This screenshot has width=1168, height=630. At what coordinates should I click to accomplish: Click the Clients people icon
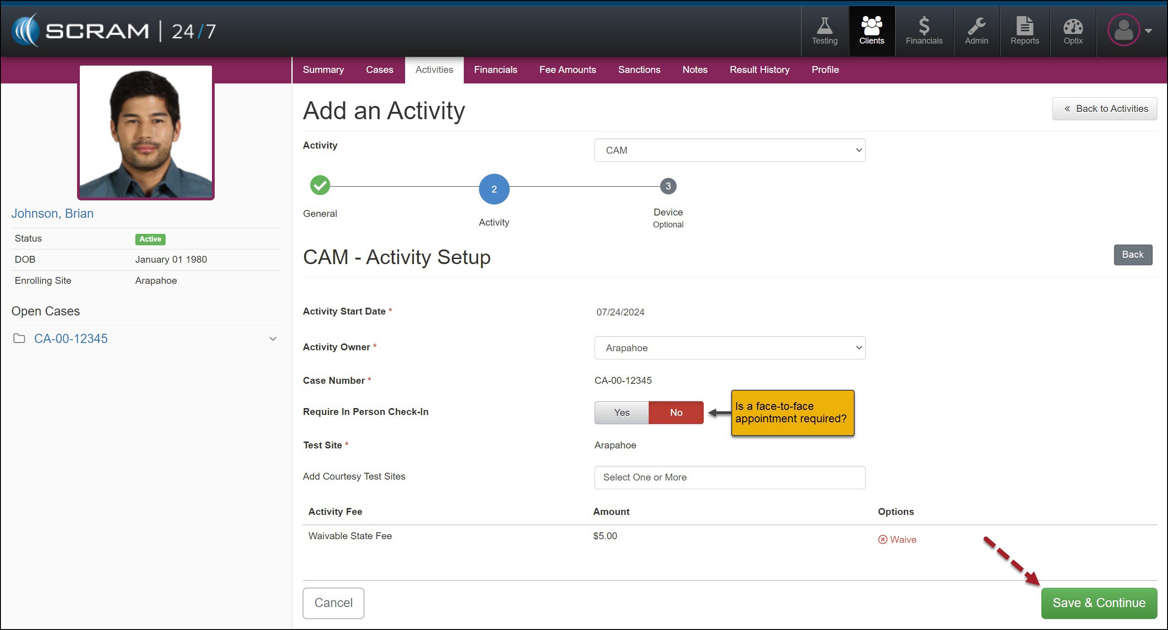tap(871, 27)
